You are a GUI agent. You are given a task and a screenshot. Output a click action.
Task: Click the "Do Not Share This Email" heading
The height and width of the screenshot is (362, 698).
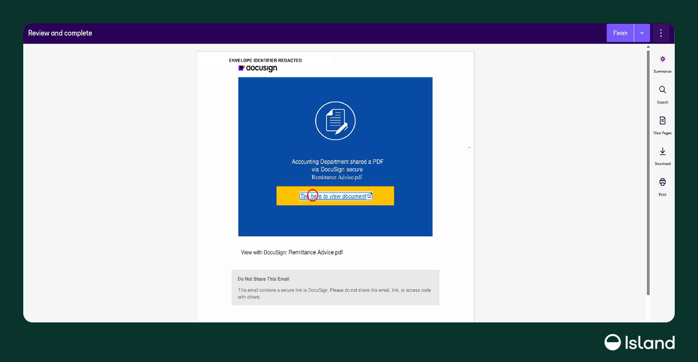point(263,279)
